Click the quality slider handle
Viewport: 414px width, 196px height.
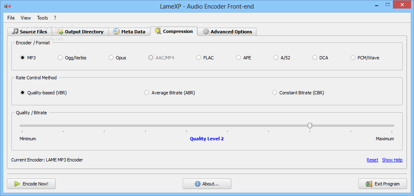310,126
